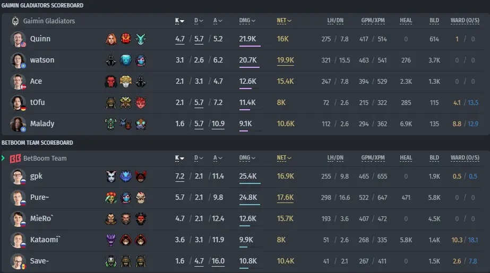The height and width of the screenshot is (273, 490).
Task: Sort BetBoom Team by A column
Action: click(x=218, y=158)
